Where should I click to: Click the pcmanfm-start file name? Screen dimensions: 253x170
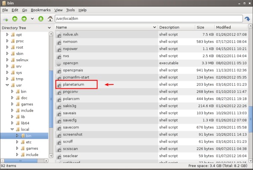(76, 77)
